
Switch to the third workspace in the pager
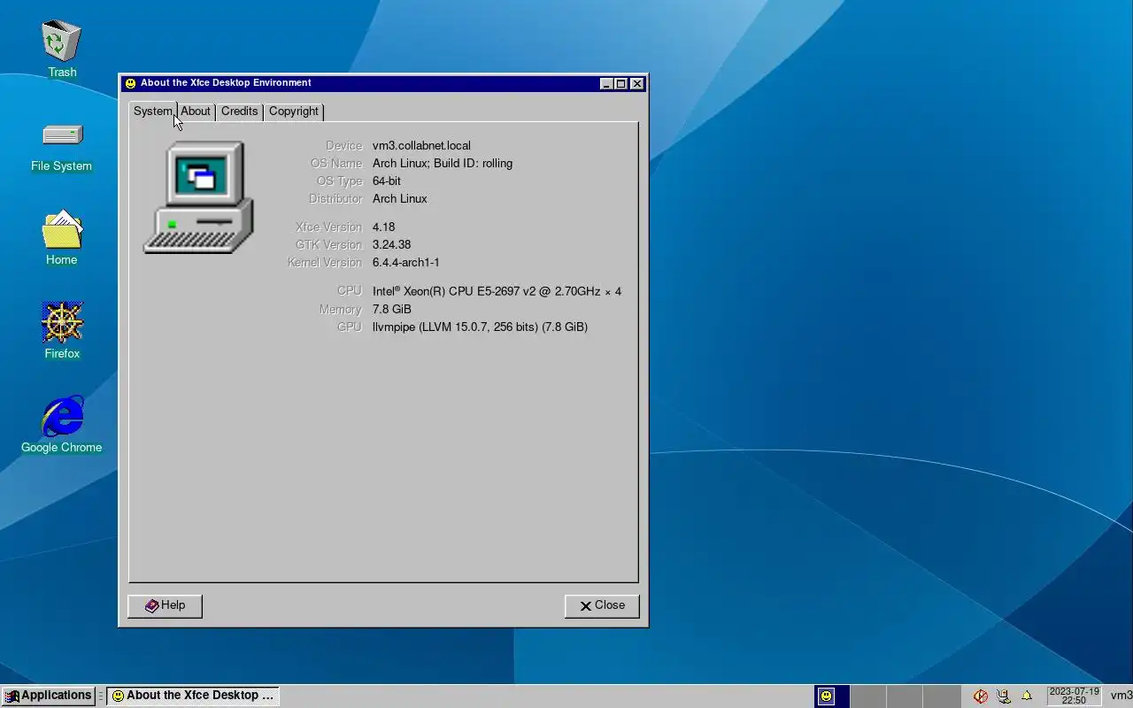(x=906, y=696)
